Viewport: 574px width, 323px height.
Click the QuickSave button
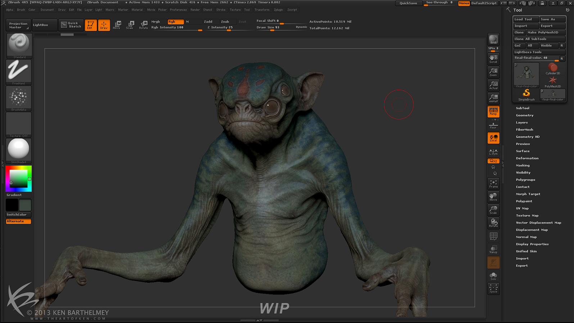pos(408,3)
